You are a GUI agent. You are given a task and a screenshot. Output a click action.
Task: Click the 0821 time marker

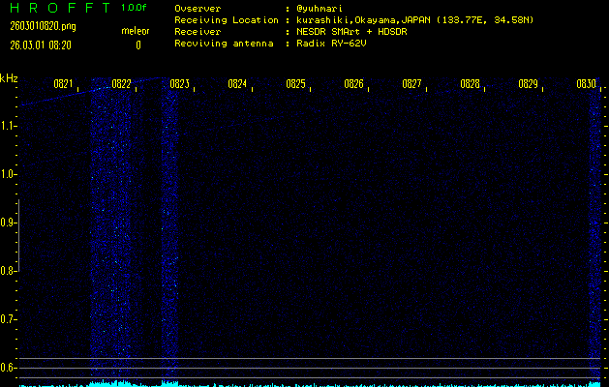coord(63,84)
